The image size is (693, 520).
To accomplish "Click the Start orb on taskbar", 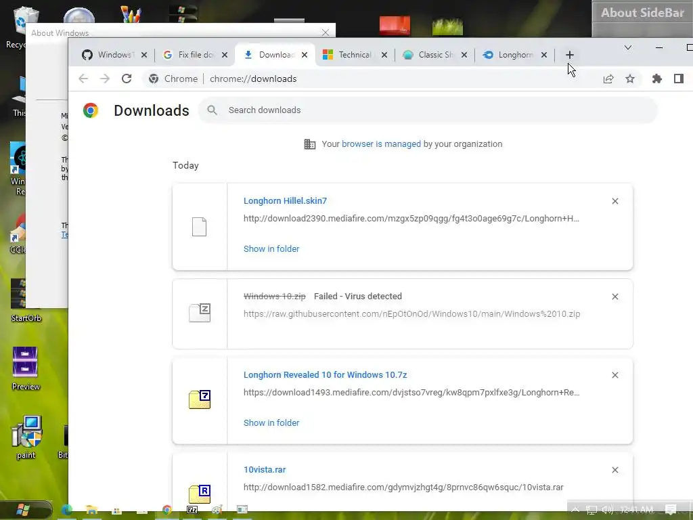I will click(x=24, y=511).
